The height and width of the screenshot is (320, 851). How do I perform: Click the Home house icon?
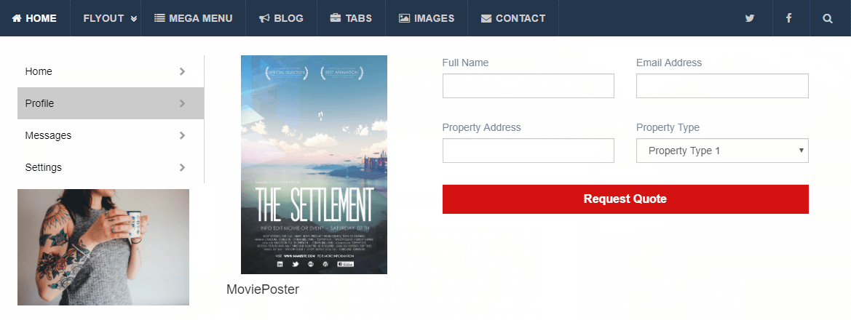click(x=17, y=18)
